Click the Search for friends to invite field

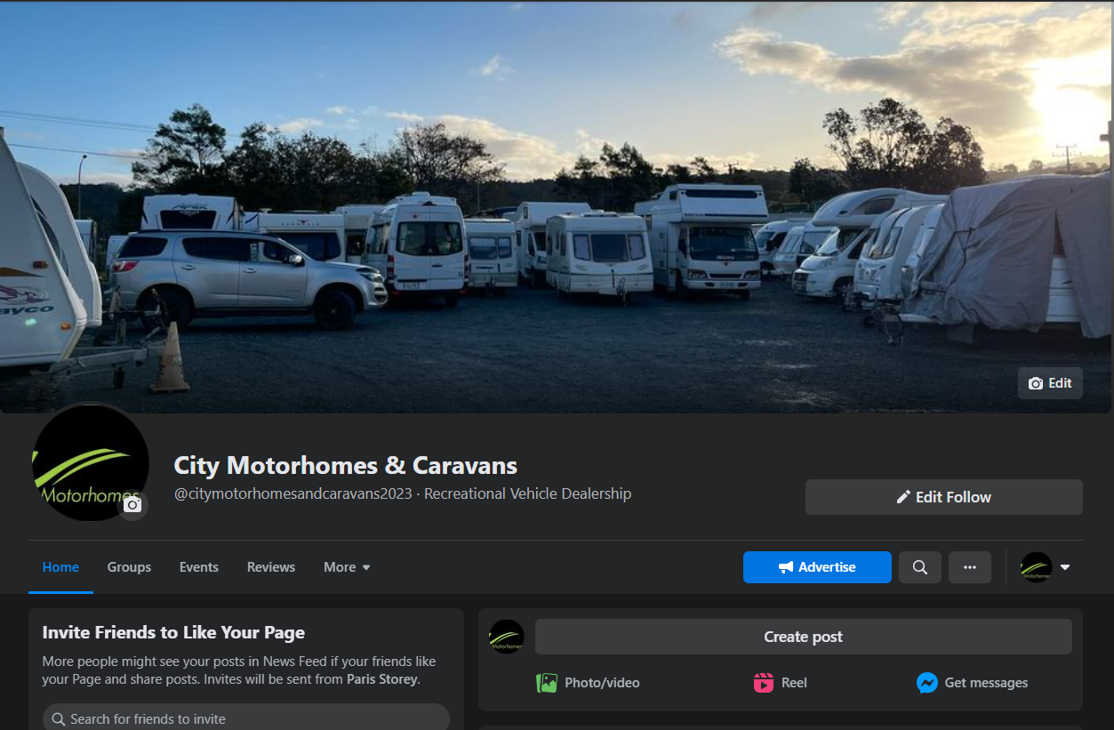click(246, 718)
